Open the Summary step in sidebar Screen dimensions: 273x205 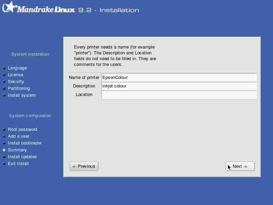pos(17,150)
